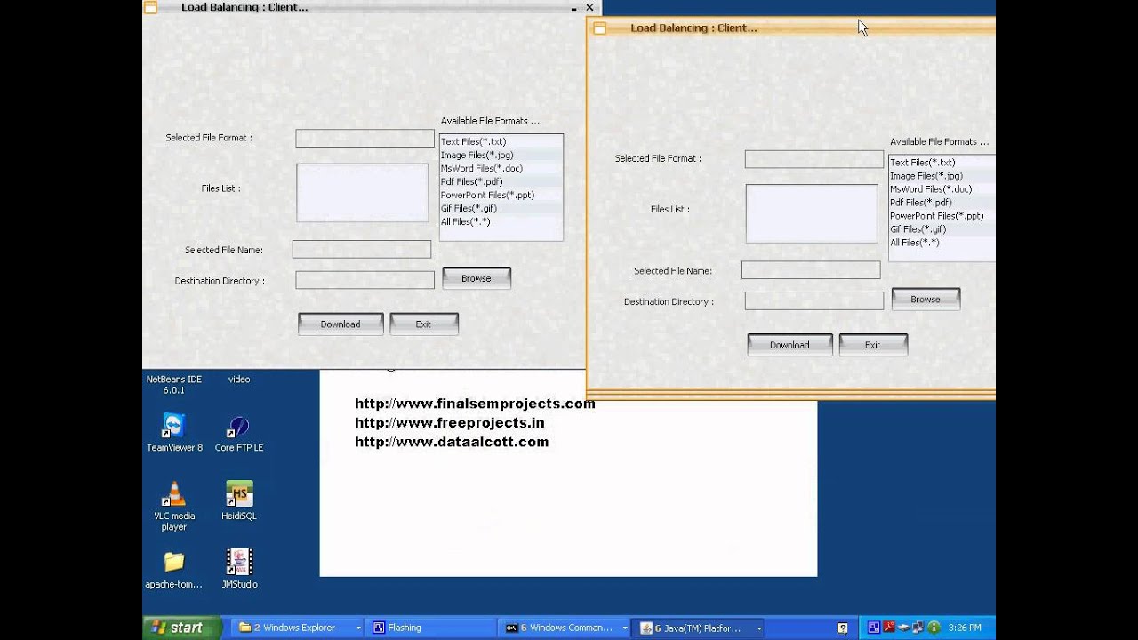Expand Windows Explorer taskbar group arrow
This screenshot has width=1138, height=640.
(358, 628)
